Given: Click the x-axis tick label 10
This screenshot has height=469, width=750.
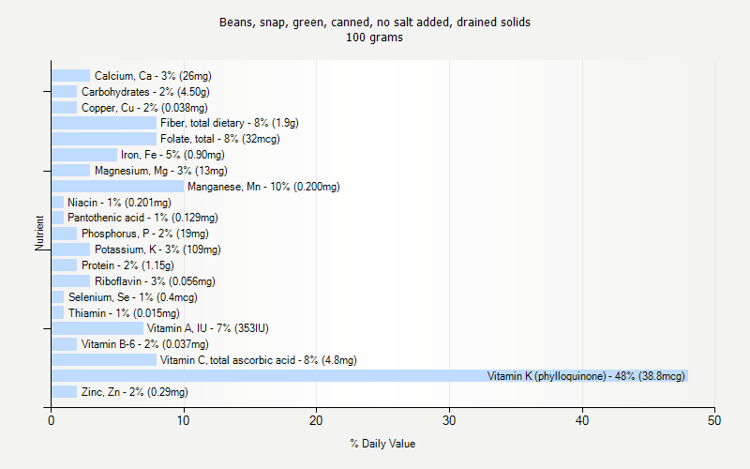Looking at the screenshot, I should pos(183,420).
